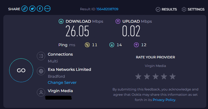The image size is (208, 109).
Task: Toggle the Multi connections setting
Action: point(53,61)
